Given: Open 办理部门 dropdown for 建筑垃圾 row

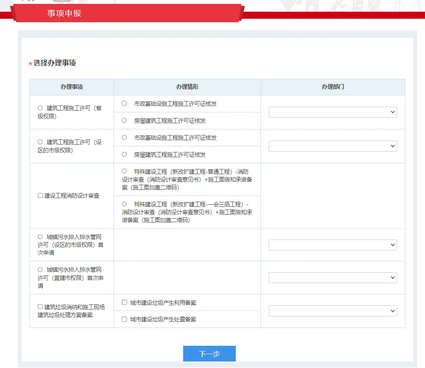Looking at the screenshot, I should point(333,311).
